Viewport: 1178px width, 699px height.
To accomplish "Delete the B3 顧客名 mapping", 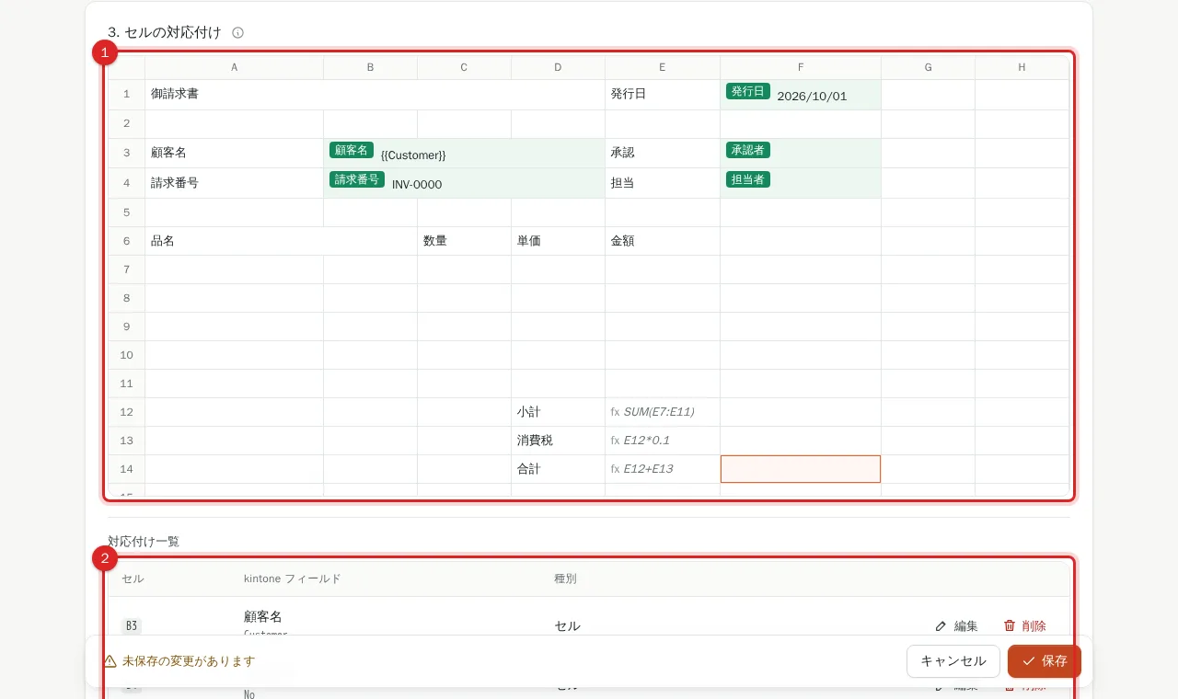I will (1024, 625).
